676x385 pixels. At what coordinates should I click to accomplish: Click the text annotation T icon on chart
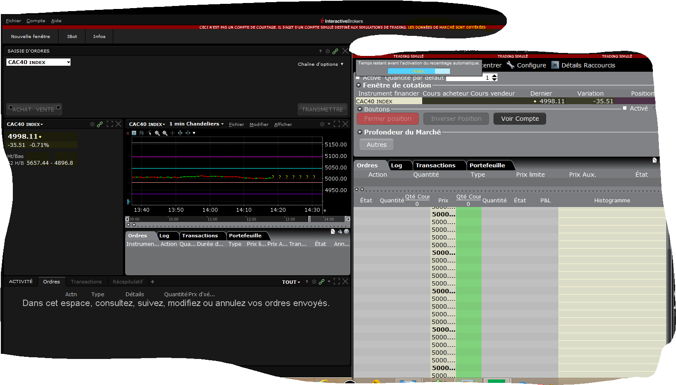point(134,133)
